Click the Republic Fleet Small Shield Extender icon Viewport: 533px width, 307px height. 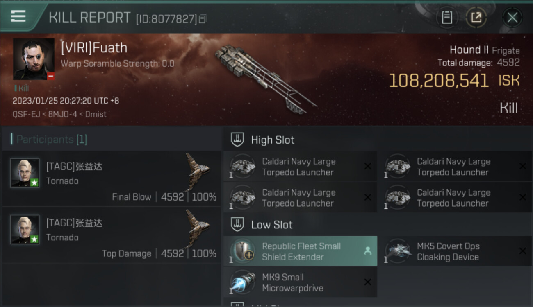(x=242, y=251)
